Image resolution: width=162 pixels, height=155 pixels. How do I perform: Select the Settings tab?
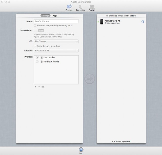[46, 16]
